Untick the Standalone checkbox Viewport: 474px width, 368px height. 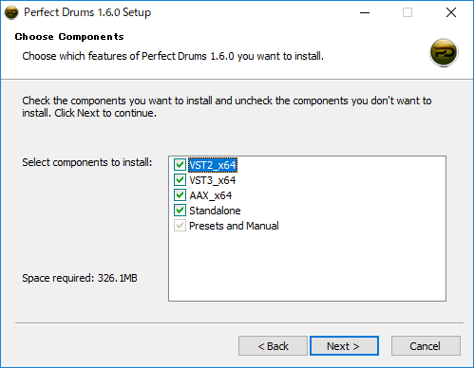pyautogui.click(x=180, y=211)
